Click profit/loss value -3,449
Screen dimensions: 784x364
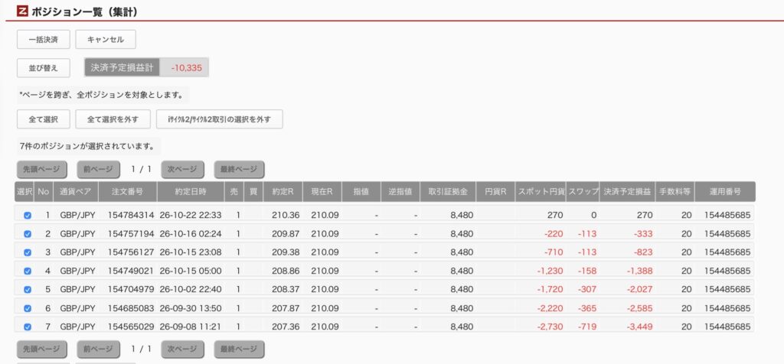pos(639,327)
